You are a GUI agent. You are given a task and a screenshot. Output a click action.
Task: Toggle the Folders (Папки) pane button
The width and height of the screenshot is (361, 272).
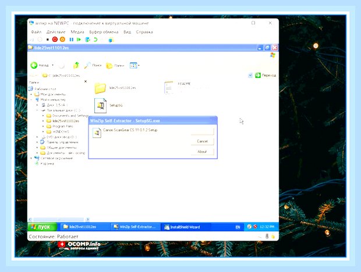point(115,66)
